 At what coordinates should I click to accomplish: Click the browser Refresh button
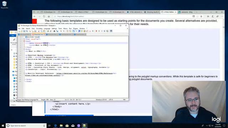click(x=44, y=16)
